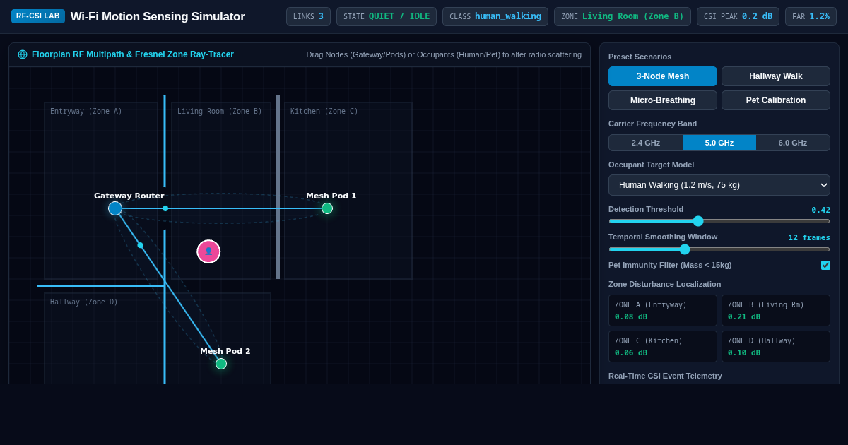Click the Entryway (Zone A) room label
Image resolution: width=848 pixels, height=445 pixels.
pos(86,112)
